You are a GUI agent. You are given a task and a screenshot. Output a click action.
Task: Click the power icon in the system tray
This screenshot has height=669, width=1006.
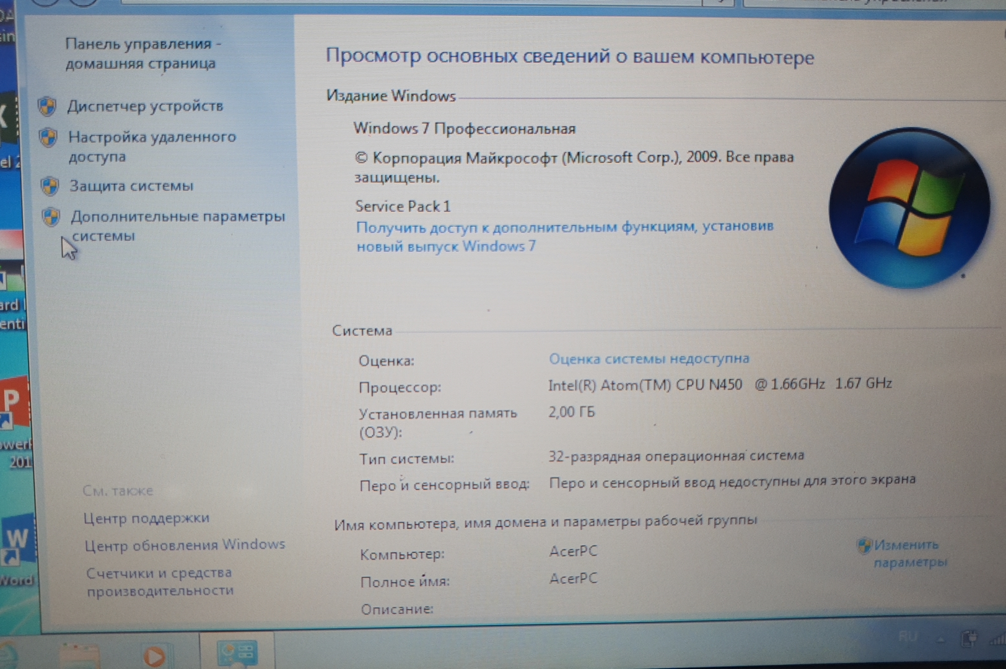coord(969,638)
